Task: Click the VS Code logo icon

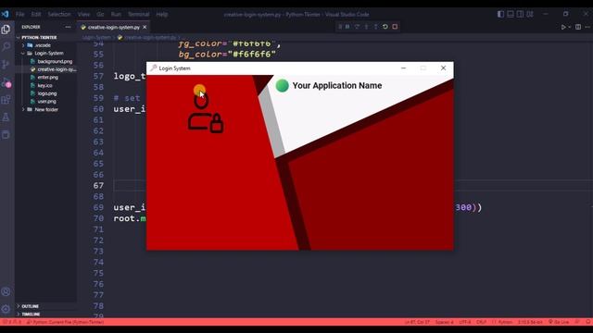Action: 5,15
